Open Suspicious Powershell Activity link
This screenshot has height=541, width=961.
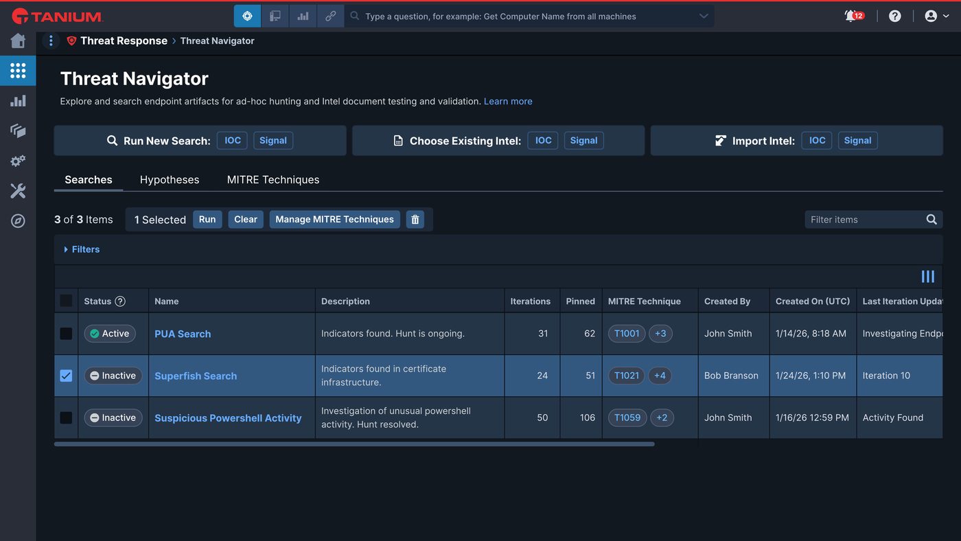tap(228, 417)
